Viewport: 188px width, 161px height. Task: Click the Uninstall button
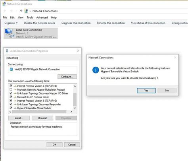[x=42, y=118]
